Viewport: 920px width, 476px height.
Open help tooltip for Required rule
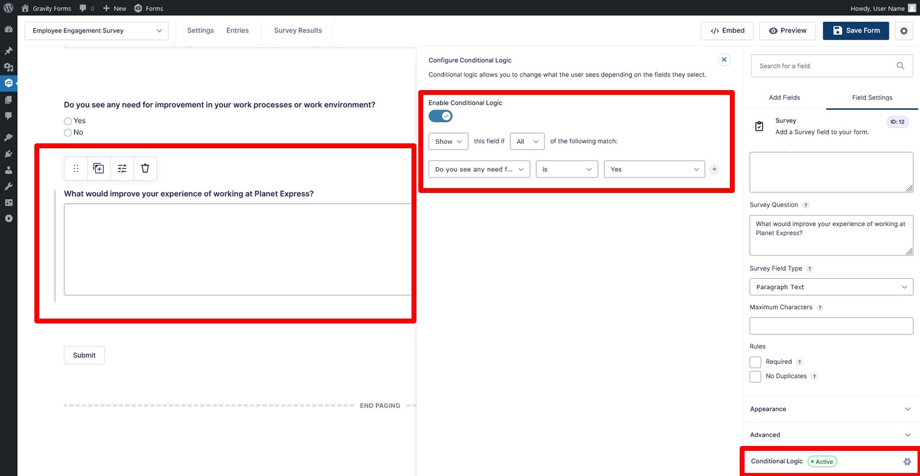[799, 362]
